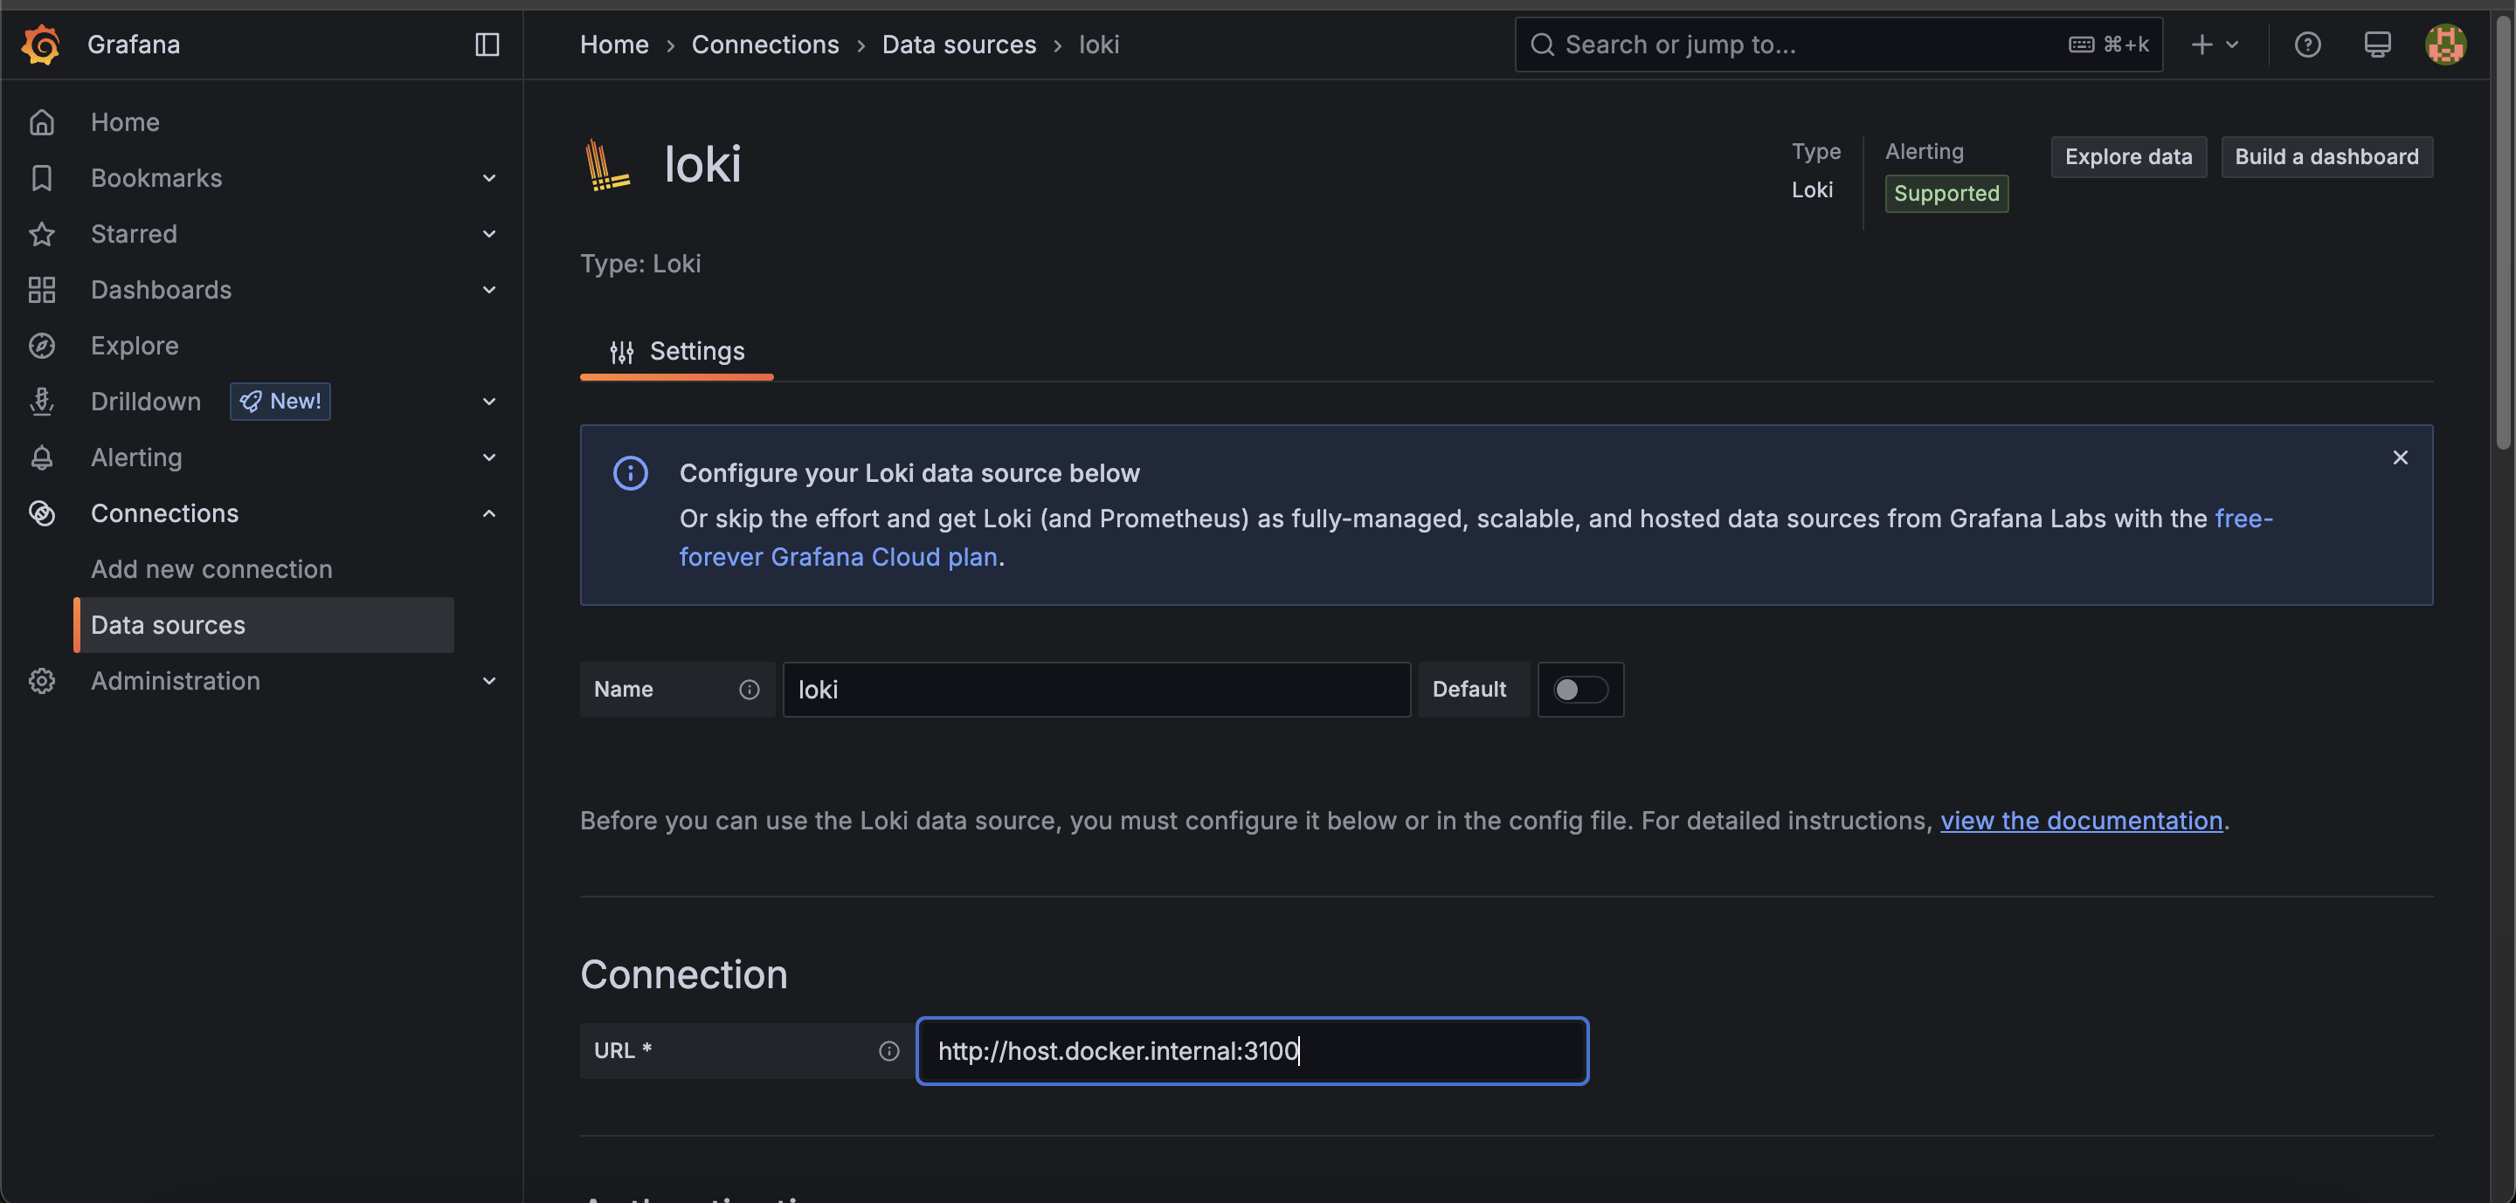Screen dimensions: 2516x1203
Task: Open Add new connection menu item
Action: point(212,569)
